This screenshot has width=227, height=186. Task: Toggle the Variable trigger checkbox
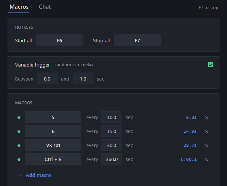click(x=210, y=65)
